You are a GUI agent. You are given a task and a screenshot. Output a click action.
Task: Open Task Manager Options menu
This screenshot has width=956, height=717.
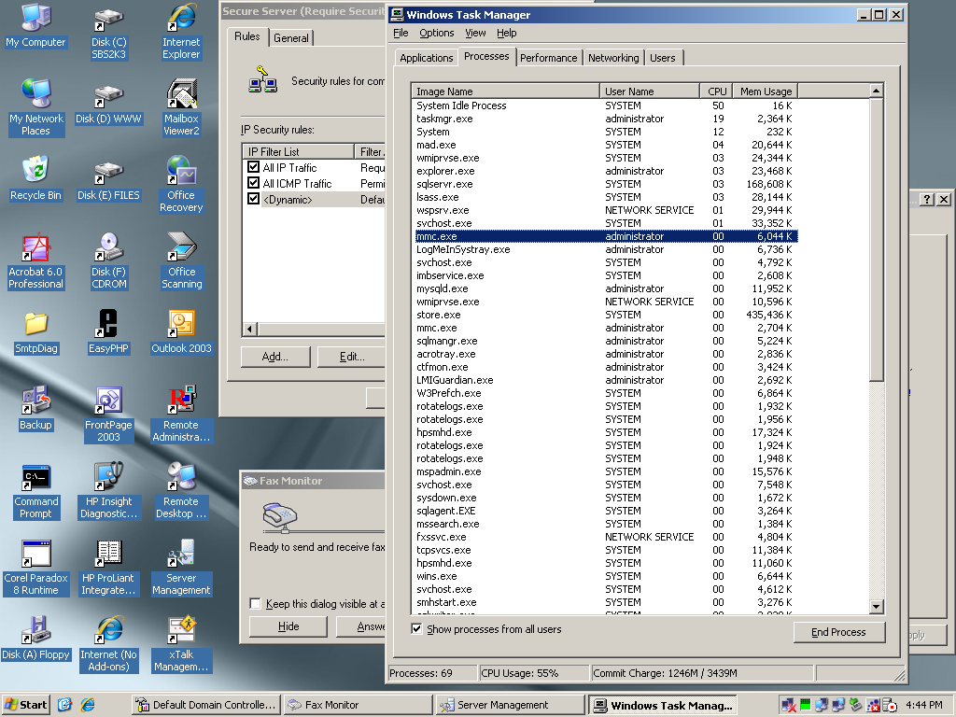pos(437,33)
